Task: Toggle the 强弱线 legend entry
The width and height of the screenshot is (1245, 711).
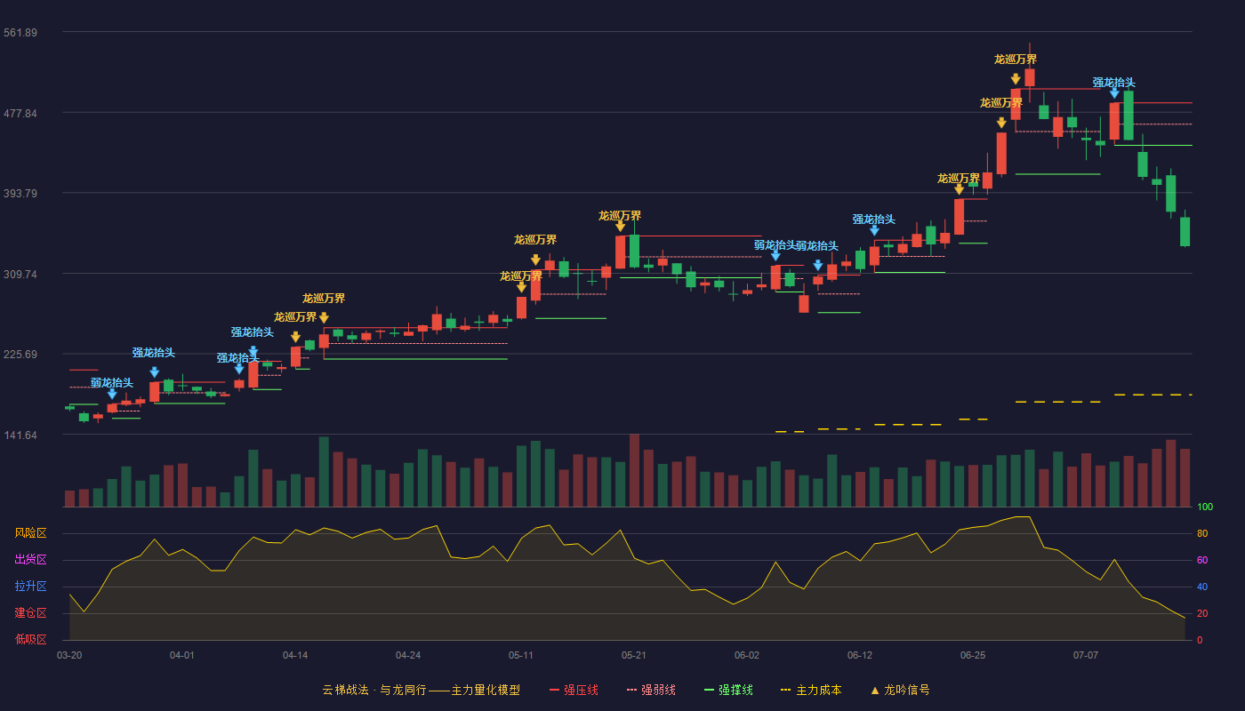Action: (651, 690)
